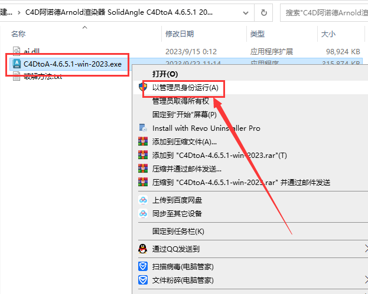Click shield icon beside 扫描病毒(电脑管家)
This screenshot has height=294, width=368.
143,266
